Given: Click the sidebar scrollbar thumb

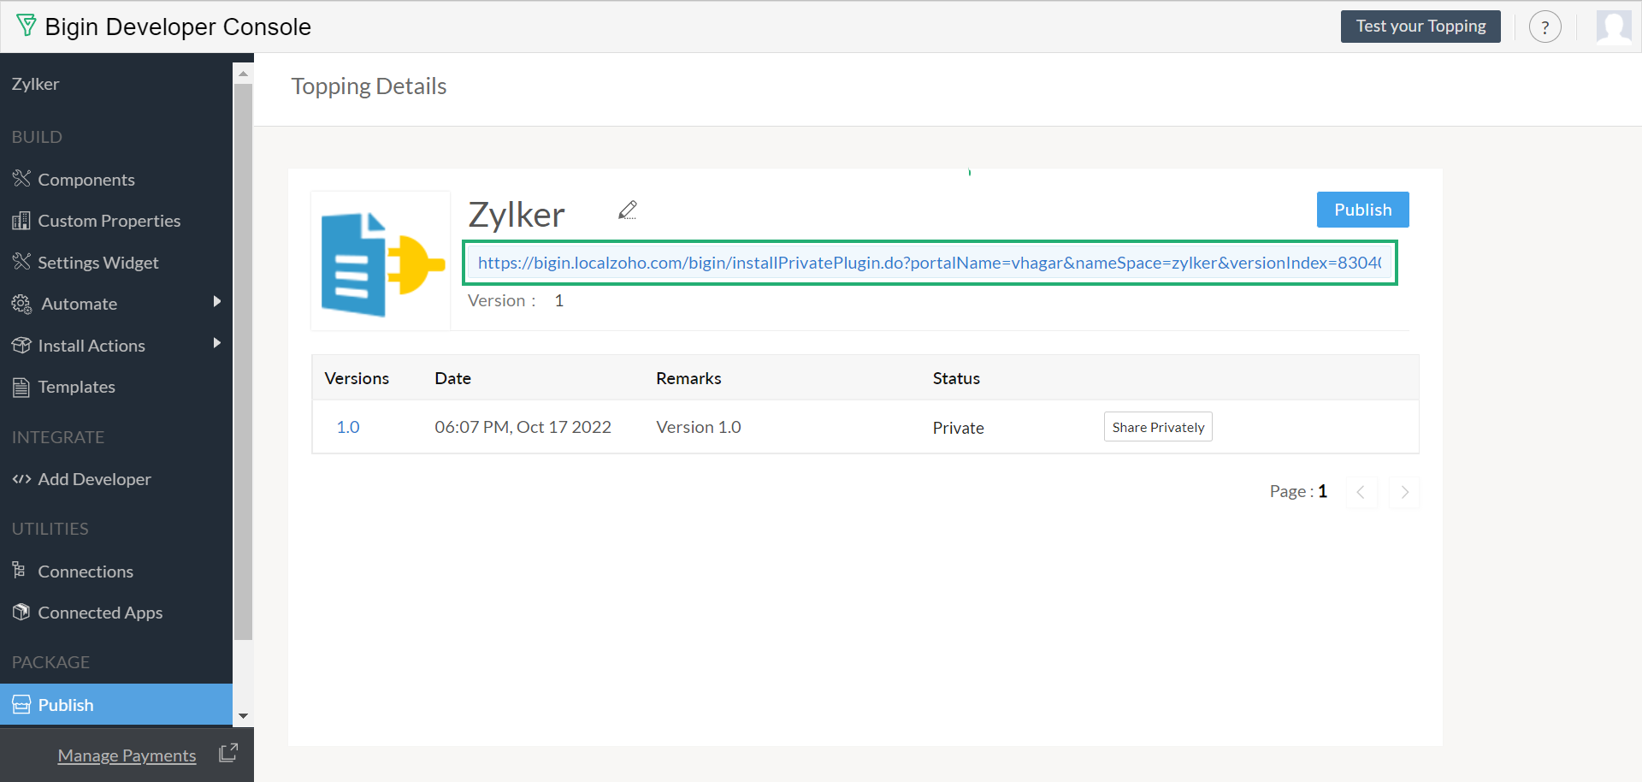Looking at the screenshot, I should pyautogui.click(x=244, y=361).
